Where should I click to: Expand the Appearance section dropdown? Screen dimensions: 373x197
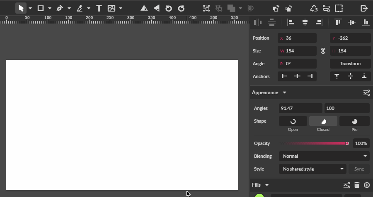pyautogui.click(x=284, y=93)
